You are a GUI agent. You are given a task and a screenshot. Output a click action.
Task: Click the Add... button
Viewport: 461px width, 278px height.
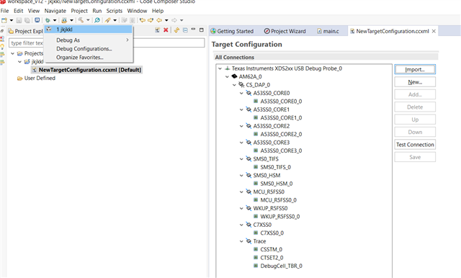pyautogui.click(x=415, y=94)
